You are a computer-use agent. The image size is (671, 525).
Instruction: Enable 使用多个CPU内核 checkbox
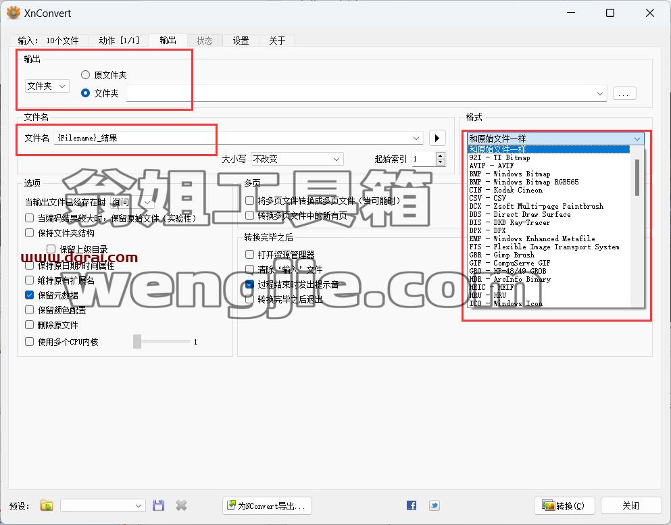[30, 341]
